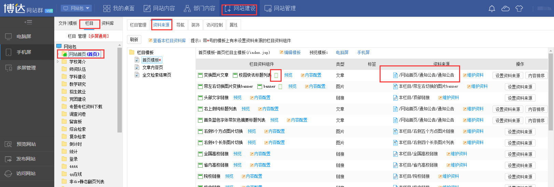Select 电脑屏 in the sidebar

tap(27, 36)
